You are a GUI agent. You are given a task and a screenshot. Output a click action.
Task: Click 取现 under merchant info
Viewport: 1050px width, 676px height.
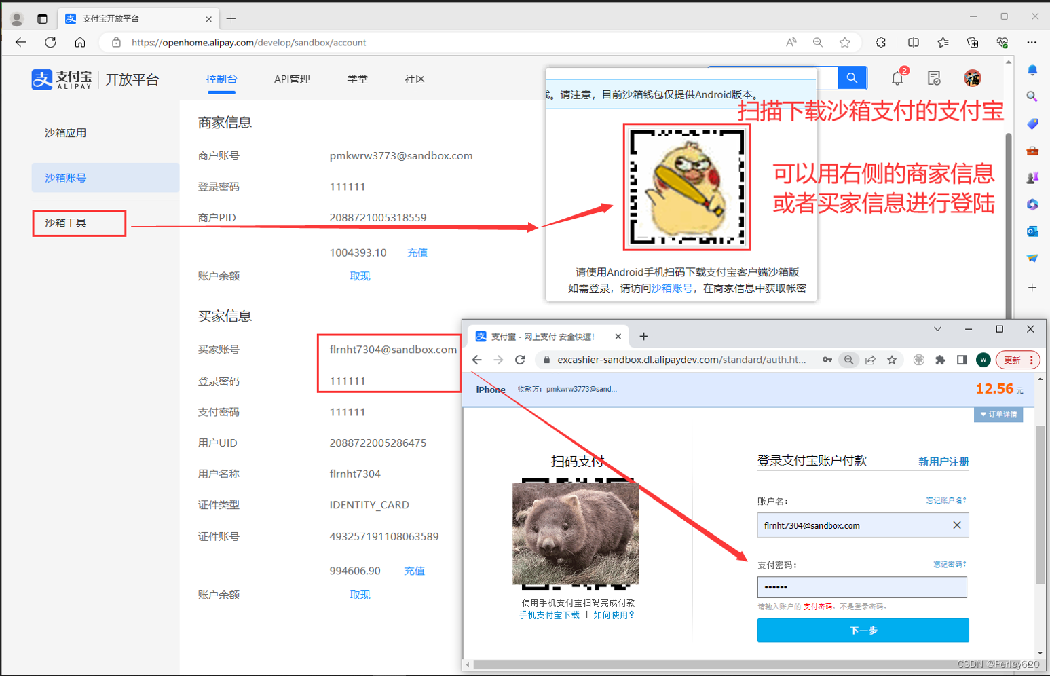[360, 276]
